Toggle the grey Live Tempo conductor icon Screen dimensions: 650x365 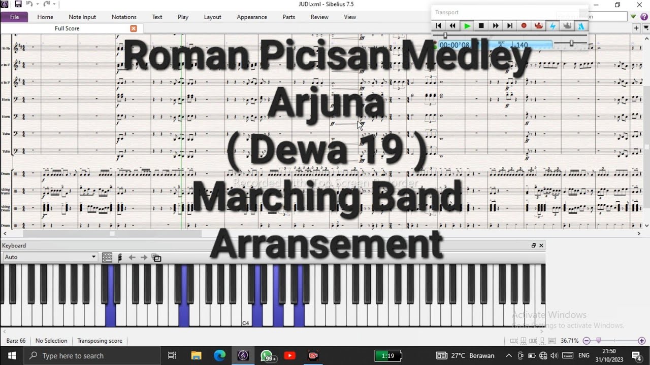[567, 26]
